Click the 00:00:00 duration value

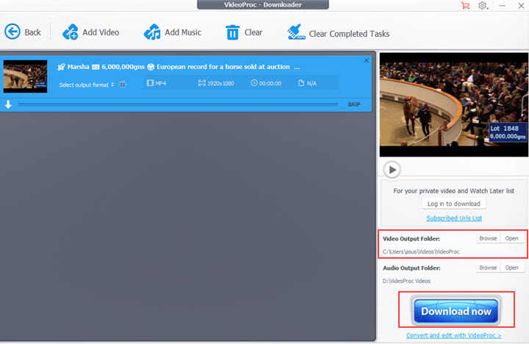[270, 83]
